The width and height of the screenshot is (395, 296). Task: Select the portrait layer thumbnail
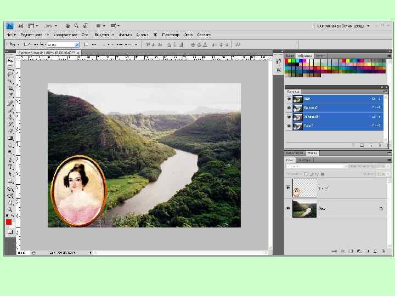click(304, 188)
